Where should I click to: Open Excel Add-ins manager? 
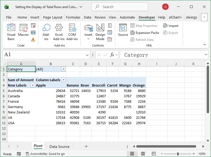(x=59, y=32)
